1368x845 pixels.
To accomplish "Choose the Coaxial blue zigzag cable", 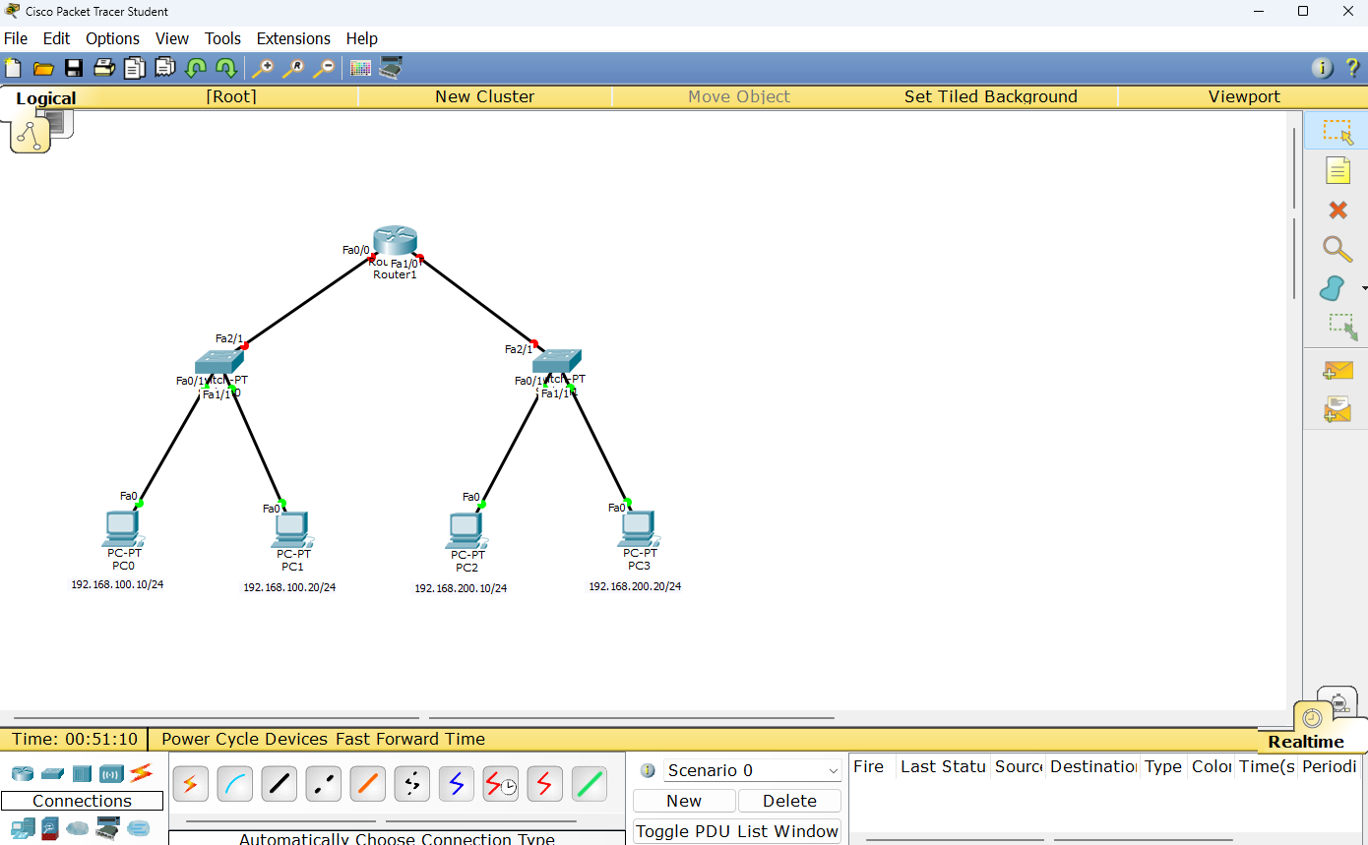I will [x=457, y=784].
